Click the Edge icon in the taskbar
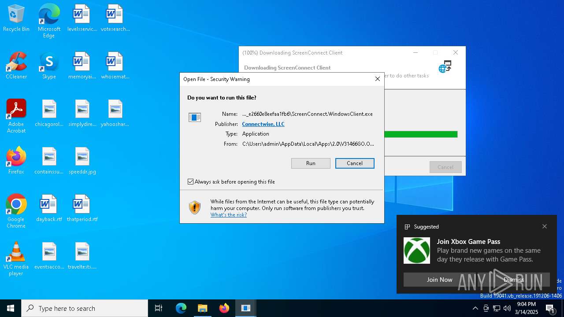This screenshot has height=317, width=564. tap(181, 308)
